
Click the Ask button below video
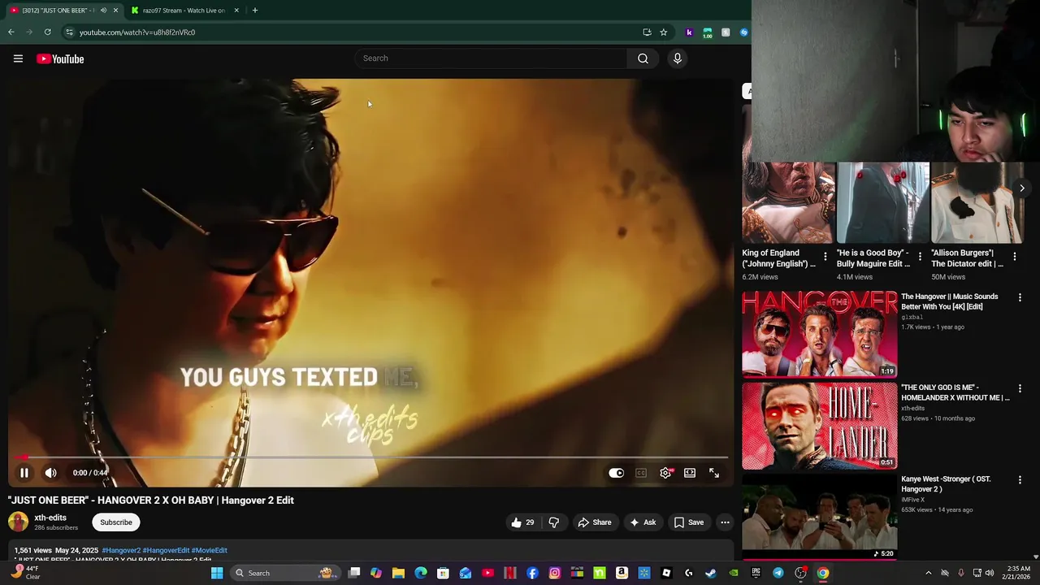point(642,522)
